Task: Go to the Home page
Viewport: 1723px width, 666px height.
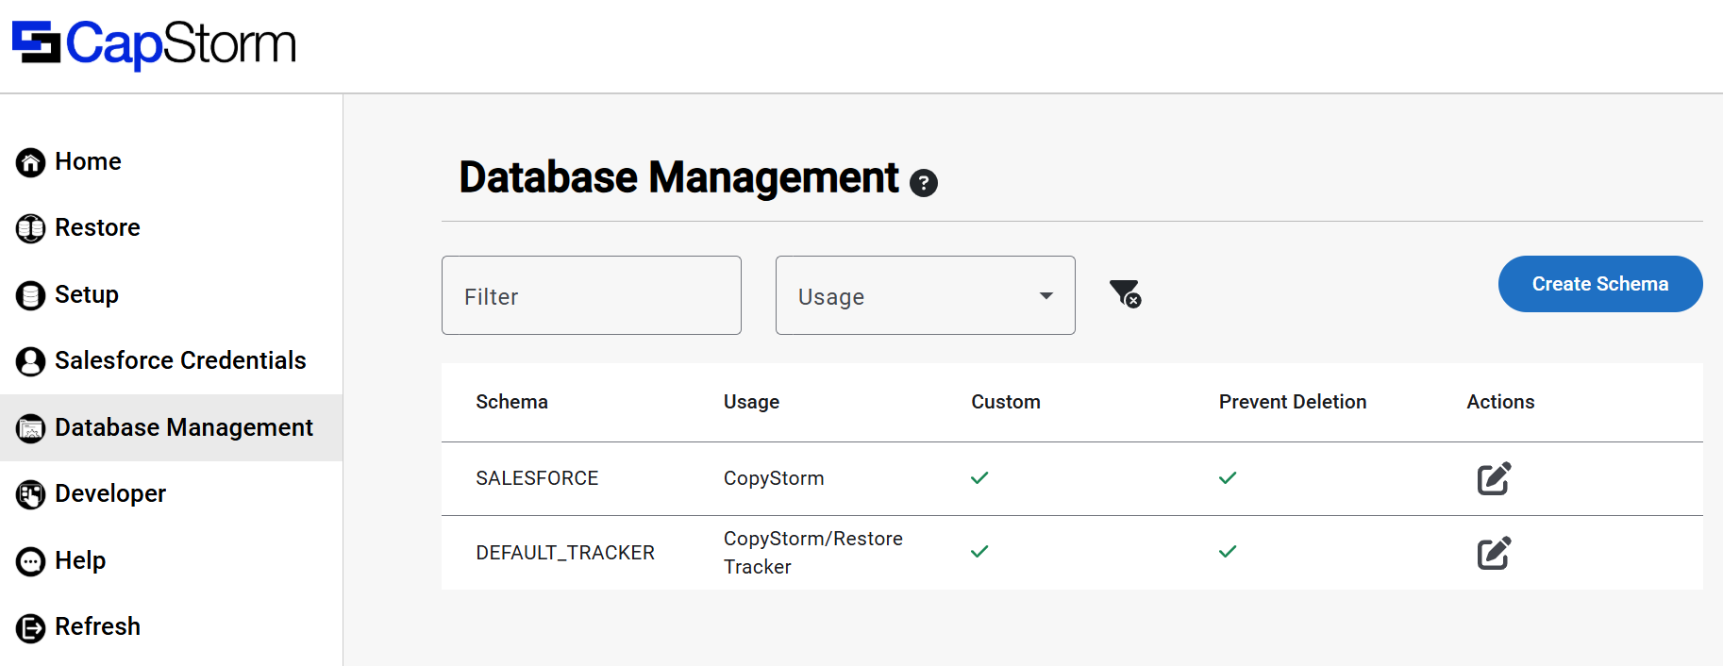Action: (88, 161)
